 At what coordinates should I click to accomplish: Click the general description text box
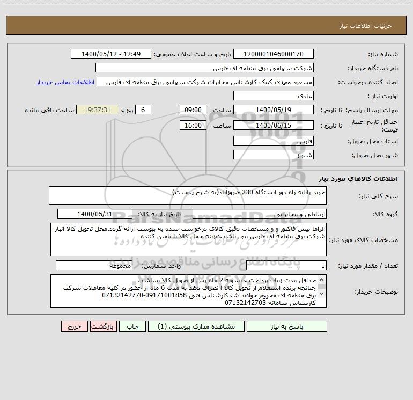coord(188,195)
